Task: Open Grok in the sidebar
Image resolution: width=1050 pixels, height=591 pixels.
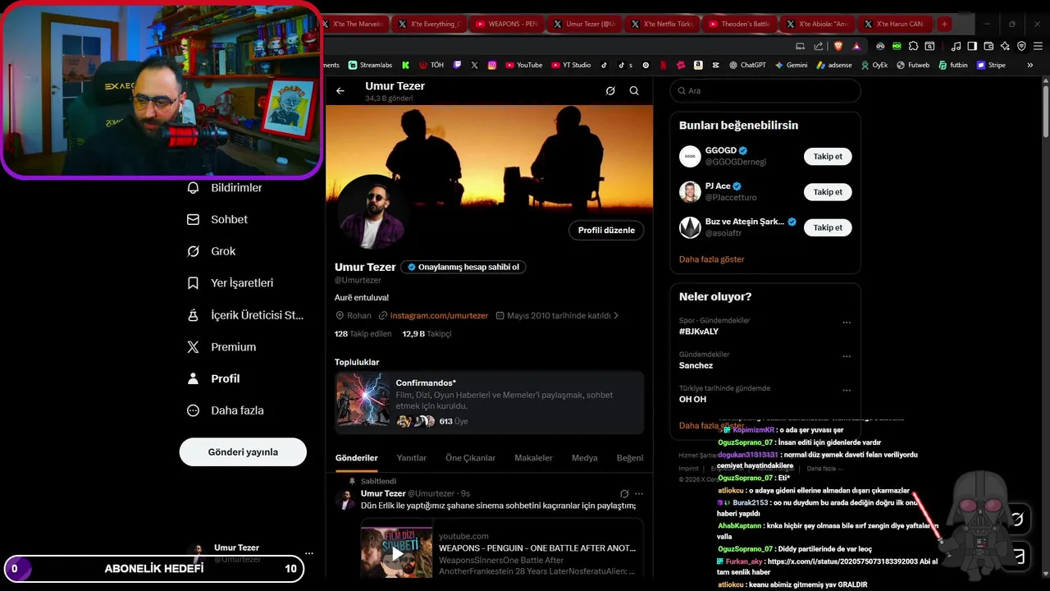Action: (x=212, y=251)
